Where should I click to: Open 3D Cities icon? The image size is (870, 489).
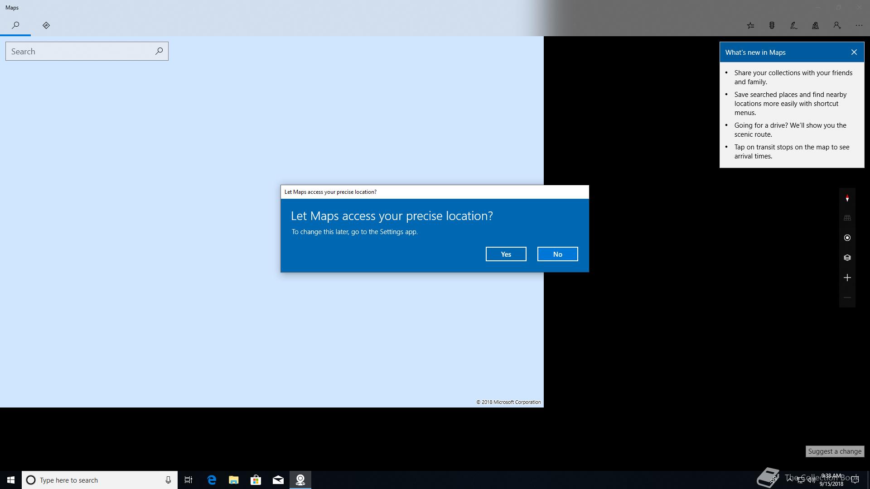[815, 25]
